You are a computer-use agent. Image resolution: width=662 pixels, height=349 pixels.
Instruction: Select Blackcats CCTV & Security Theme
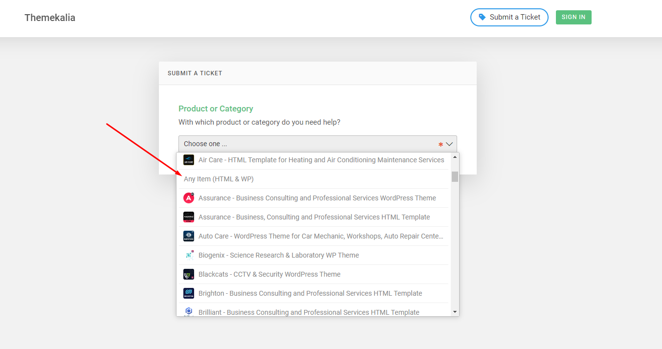[x=313, y=274]
